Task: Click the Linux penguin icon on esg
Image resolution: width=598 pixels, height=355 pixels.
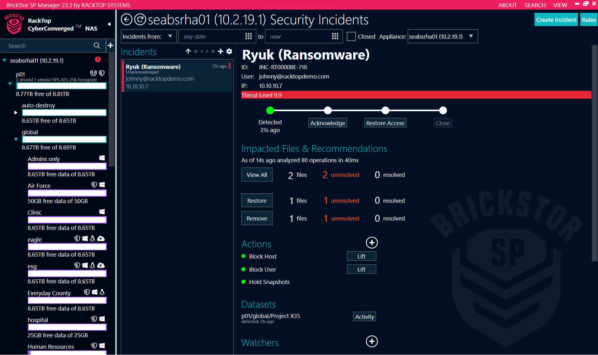Action: coord(93,265)
